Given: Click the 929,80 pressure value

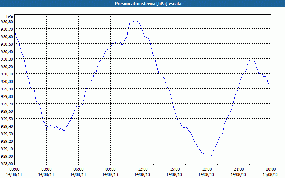Looking at the screenshot, I should coord(7,96).
